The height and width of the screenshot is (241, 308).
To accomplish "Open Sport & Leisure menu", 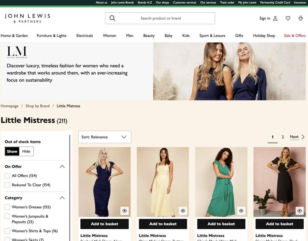I will click(x=212, y=36).
